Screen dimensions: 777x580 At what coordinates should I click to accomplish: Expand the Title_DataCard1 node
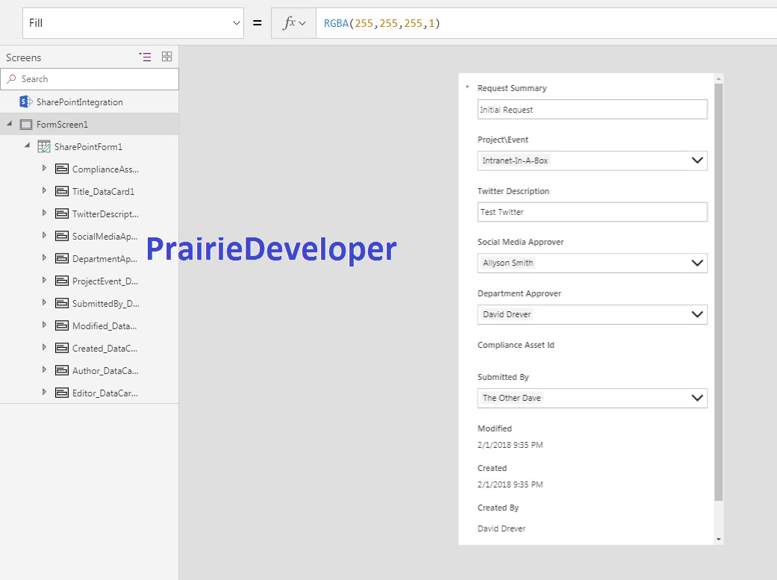[x=44, y=190]
